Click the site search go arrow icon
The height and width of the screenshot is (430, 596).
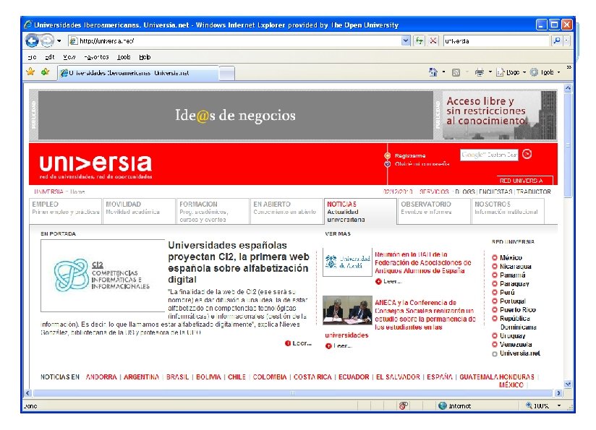[527, 154]
